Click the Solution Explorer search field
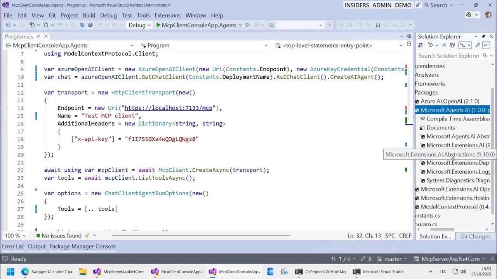497x279 pixels. point(449,56)
